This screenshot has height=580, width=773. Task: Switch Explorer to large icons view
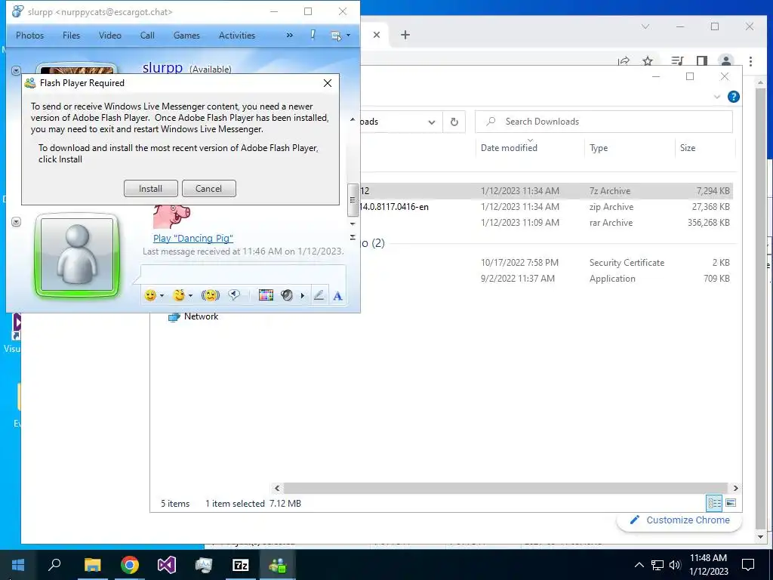coord(731,503)
